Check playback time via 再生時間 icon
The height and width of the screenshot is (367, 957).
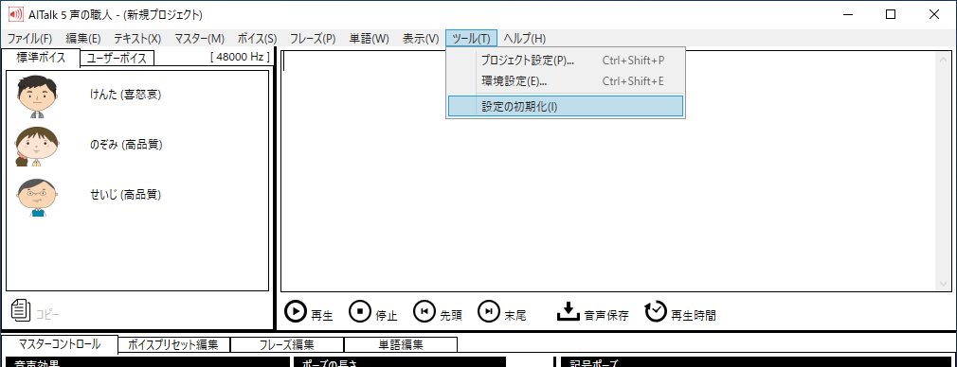pyautogui.click(x=656, y=311)
